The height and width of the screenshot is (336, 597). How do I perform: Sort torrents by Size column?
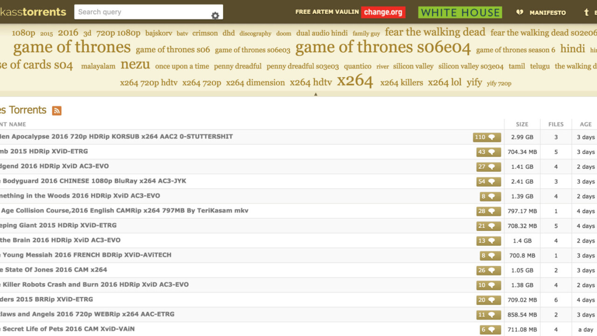pos(522,124)
